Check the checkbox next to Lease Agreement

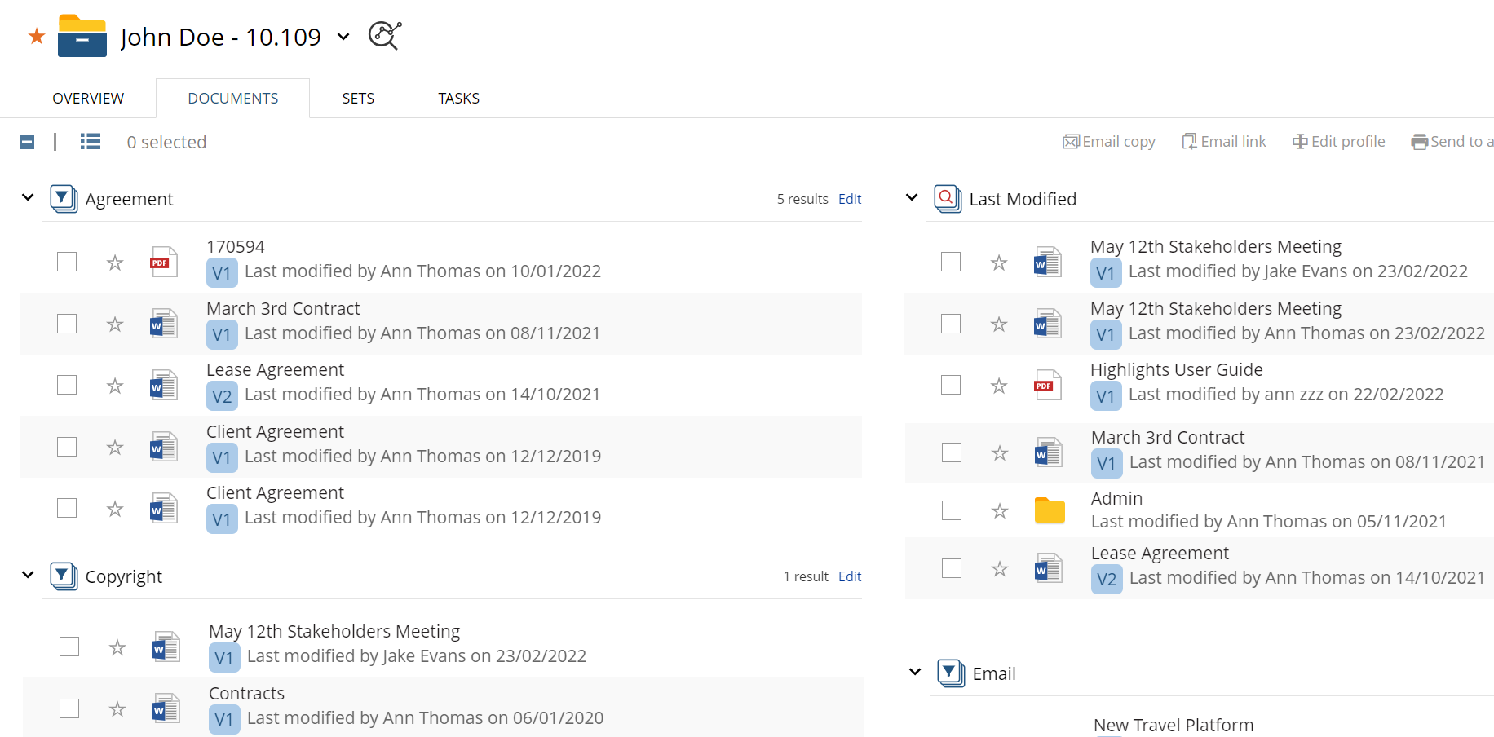tap(66, 385)
